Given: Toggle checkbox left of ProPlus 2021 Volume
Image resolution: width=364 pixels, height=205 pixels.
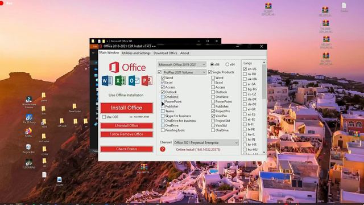Looking at the screenshot, I should click(x=159, y=72).
